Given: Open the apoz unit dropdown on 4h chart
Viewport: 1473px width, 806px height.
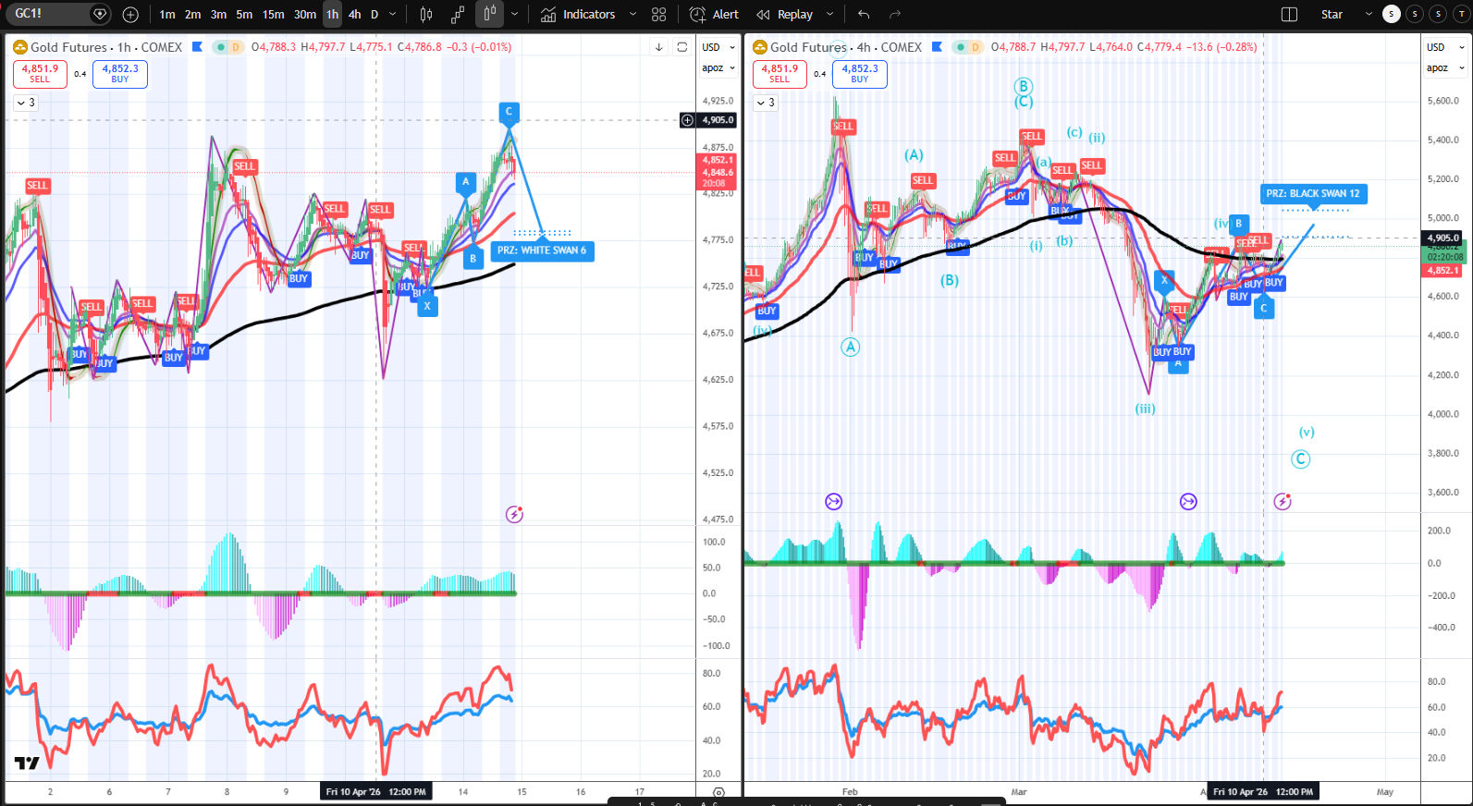Looking at the screenshot, I should tap(1445, 67).
